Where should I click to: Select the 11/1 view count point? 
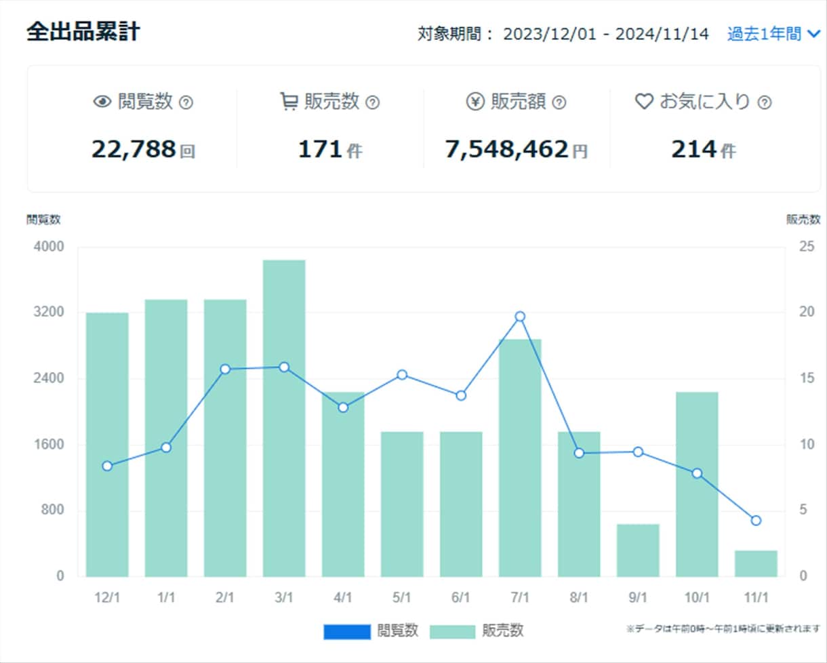tap(756, 521)
